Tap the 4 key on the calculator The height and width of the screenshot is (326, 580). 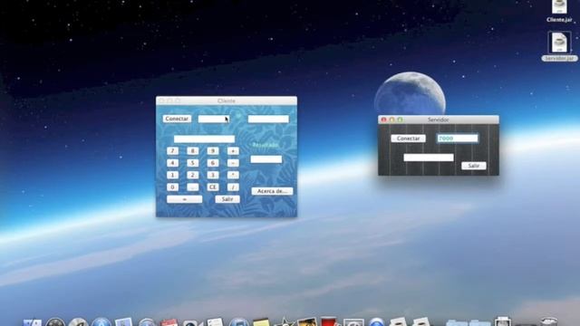172,163
